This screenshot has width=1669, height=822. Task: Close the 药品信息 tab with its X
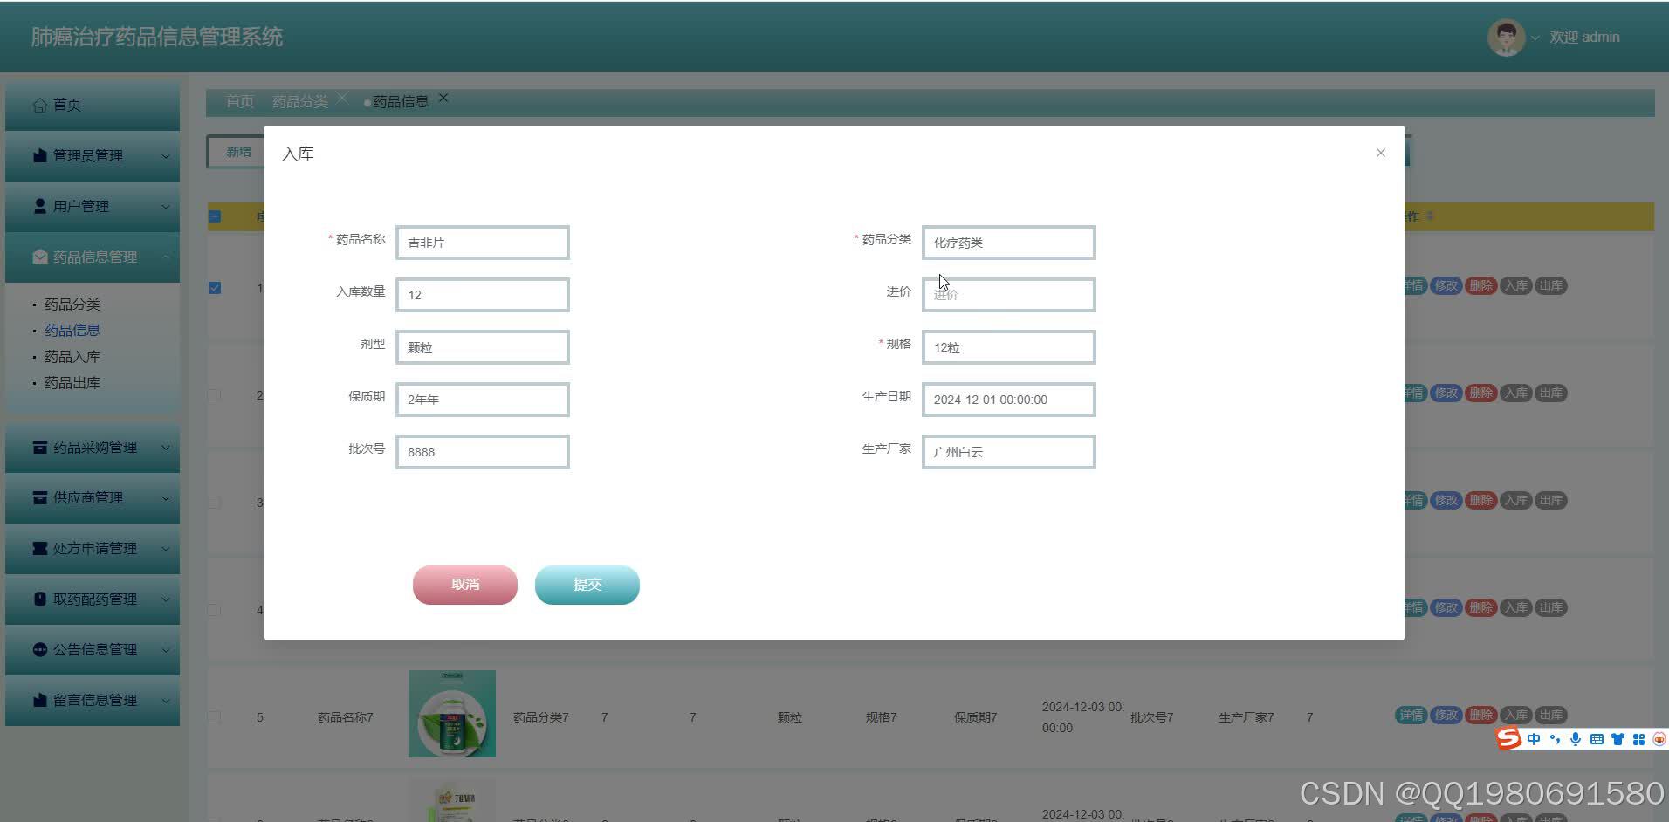[x=443, y=98]
